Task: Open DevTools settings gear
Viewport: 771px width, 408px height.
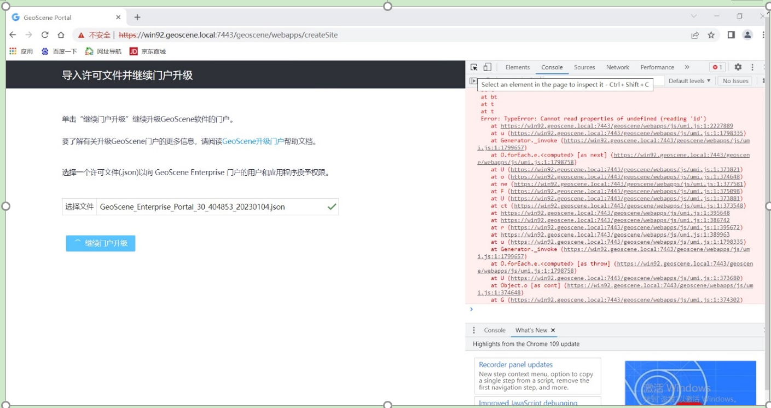Action: [738, 67]
